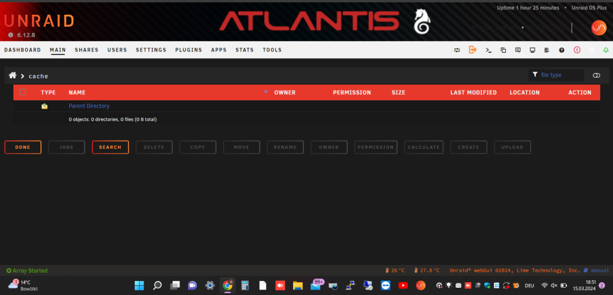This screenshot has width=613, height=295.
Task: Open the yellow File Explorer taskbar icon
Action: coord(298,285)
